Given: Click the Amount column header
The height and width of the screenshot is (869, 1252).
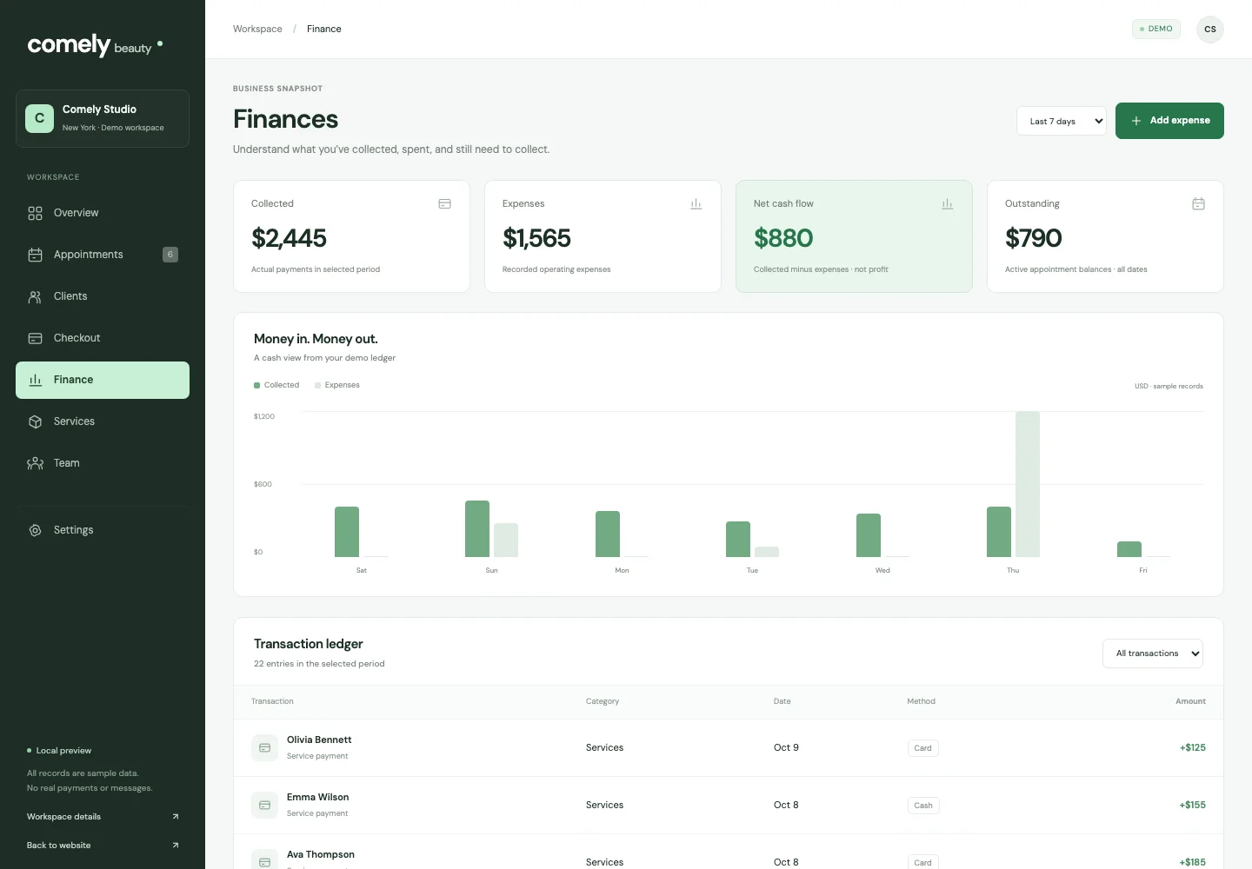Looking at the screenshot, I should click(1190, 701).
